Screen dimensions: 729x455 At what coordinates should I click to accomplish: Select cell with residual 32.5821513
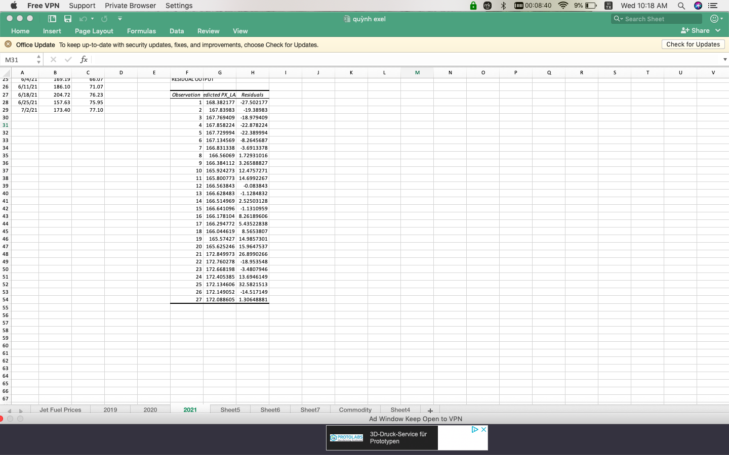point(253,284)
